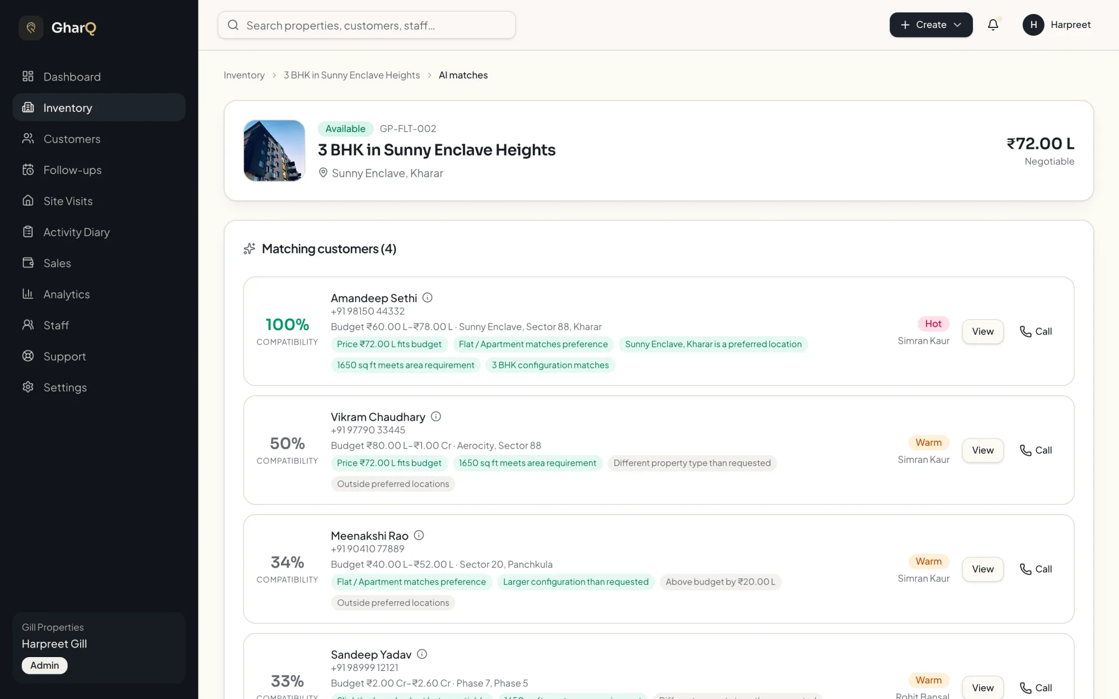Open the Dashboard page
Viewport: 1119px width, 699px height.
(x=99, y=77)
